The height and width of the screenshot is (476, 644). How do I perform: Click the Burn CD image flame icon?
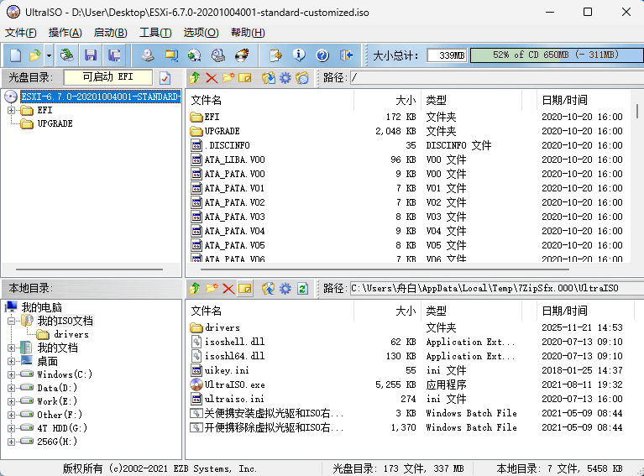tap(242, 55)
